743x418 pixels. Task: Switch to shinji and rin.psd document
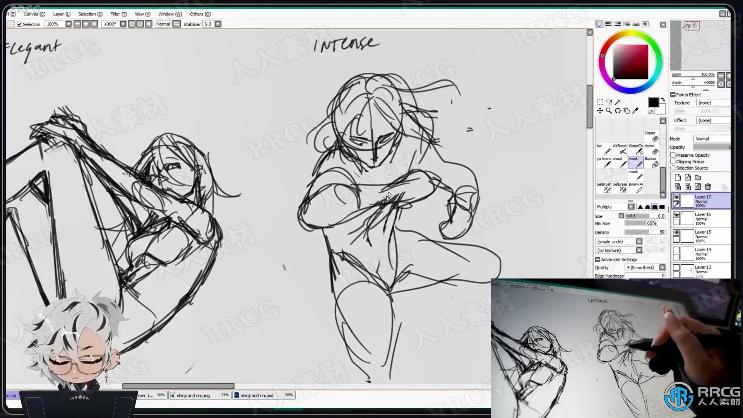point(257,395)
